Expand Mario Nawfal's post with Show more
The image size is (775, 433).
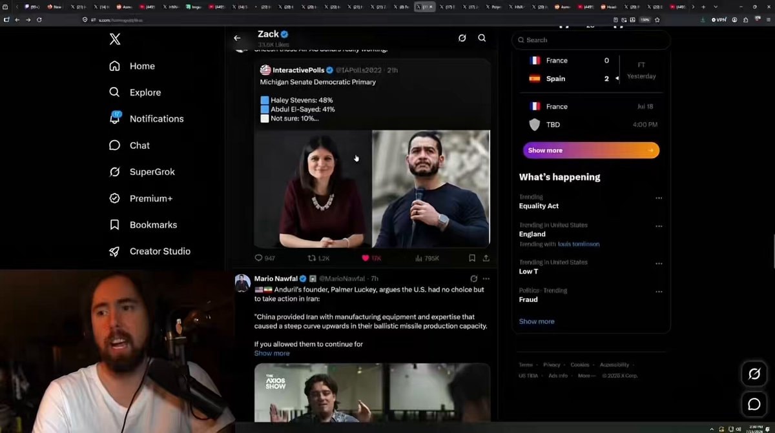(x=272, y=354)
